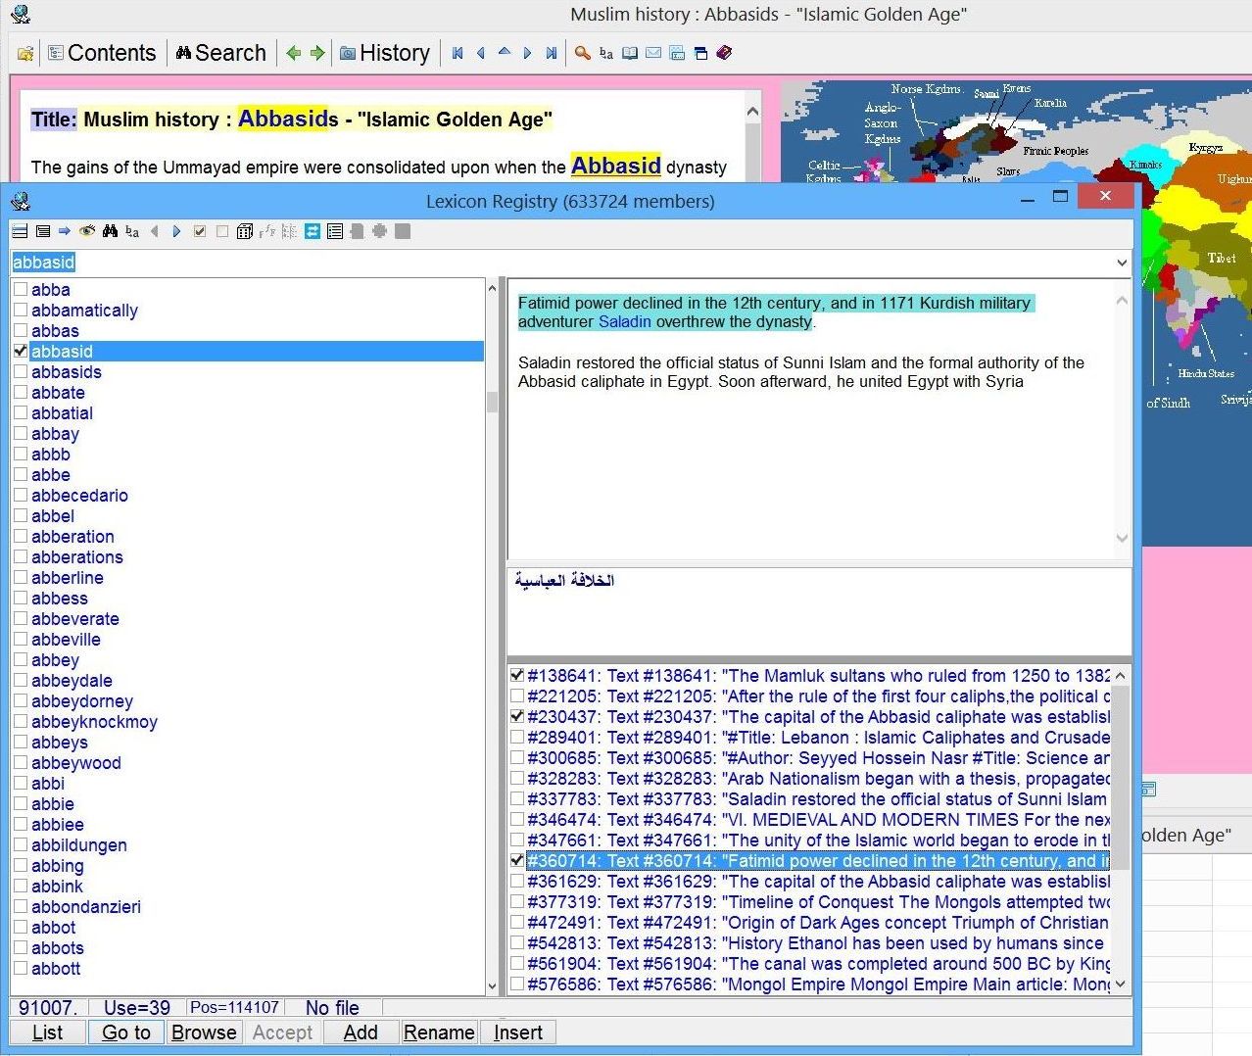The image size is (1252, 1056).
Task: Follow the Saladin link in text pane
Action: (x=624, y=321)
